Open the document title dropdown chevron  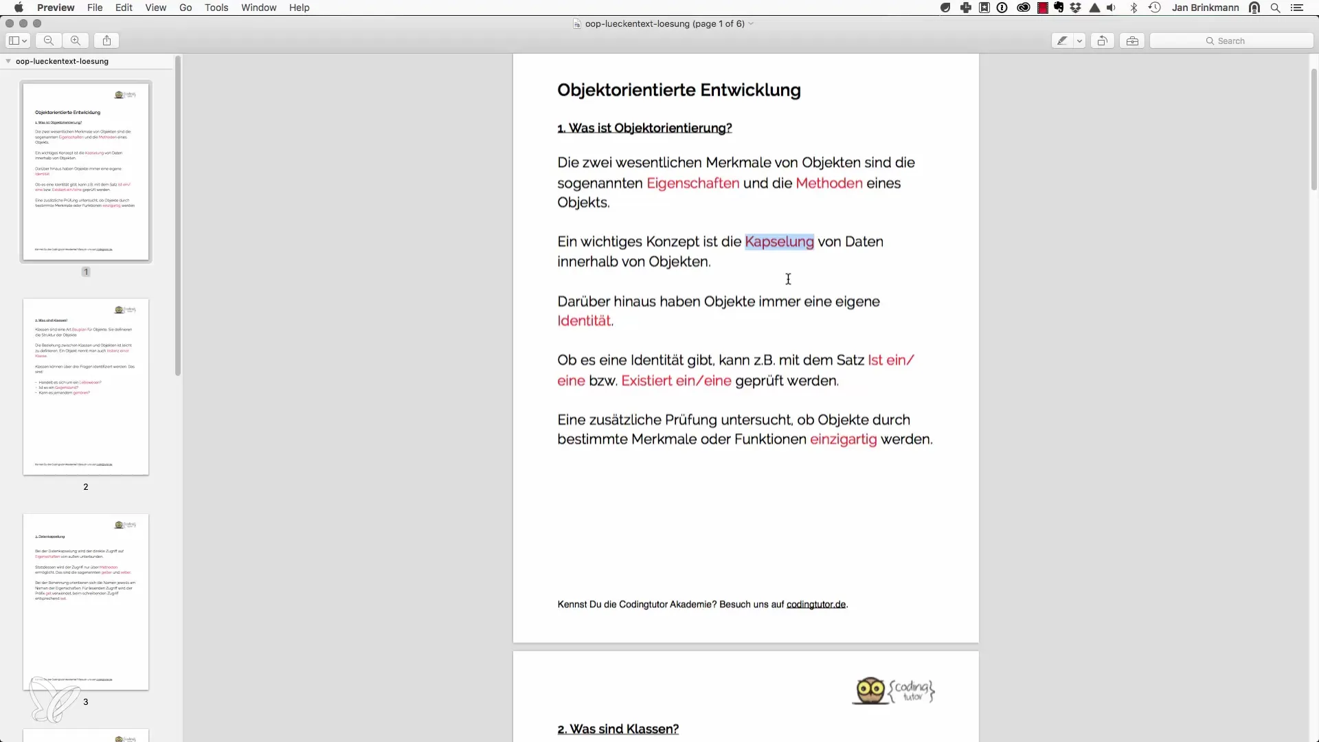[751, 23]
